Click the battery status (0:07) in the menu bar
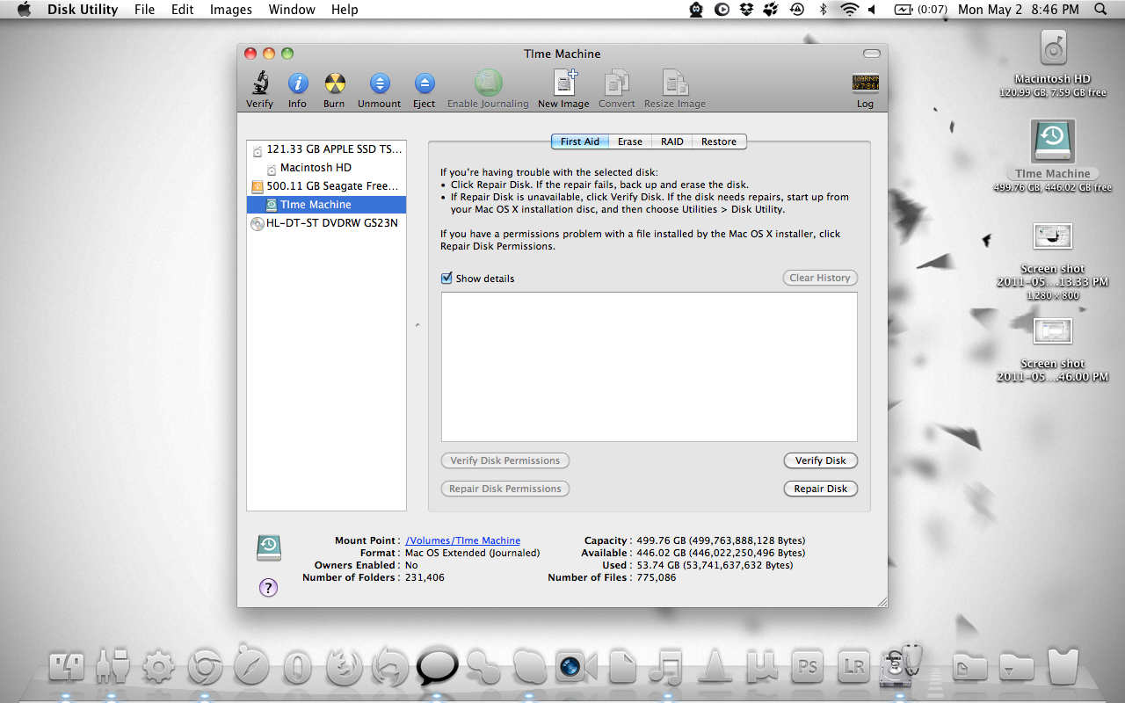Image resolution: width=1125 pixels, height=703 pixels. coord(921,10)
